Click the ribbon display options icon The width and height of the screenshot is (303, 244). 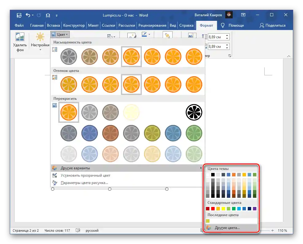(x=243, y=15)
